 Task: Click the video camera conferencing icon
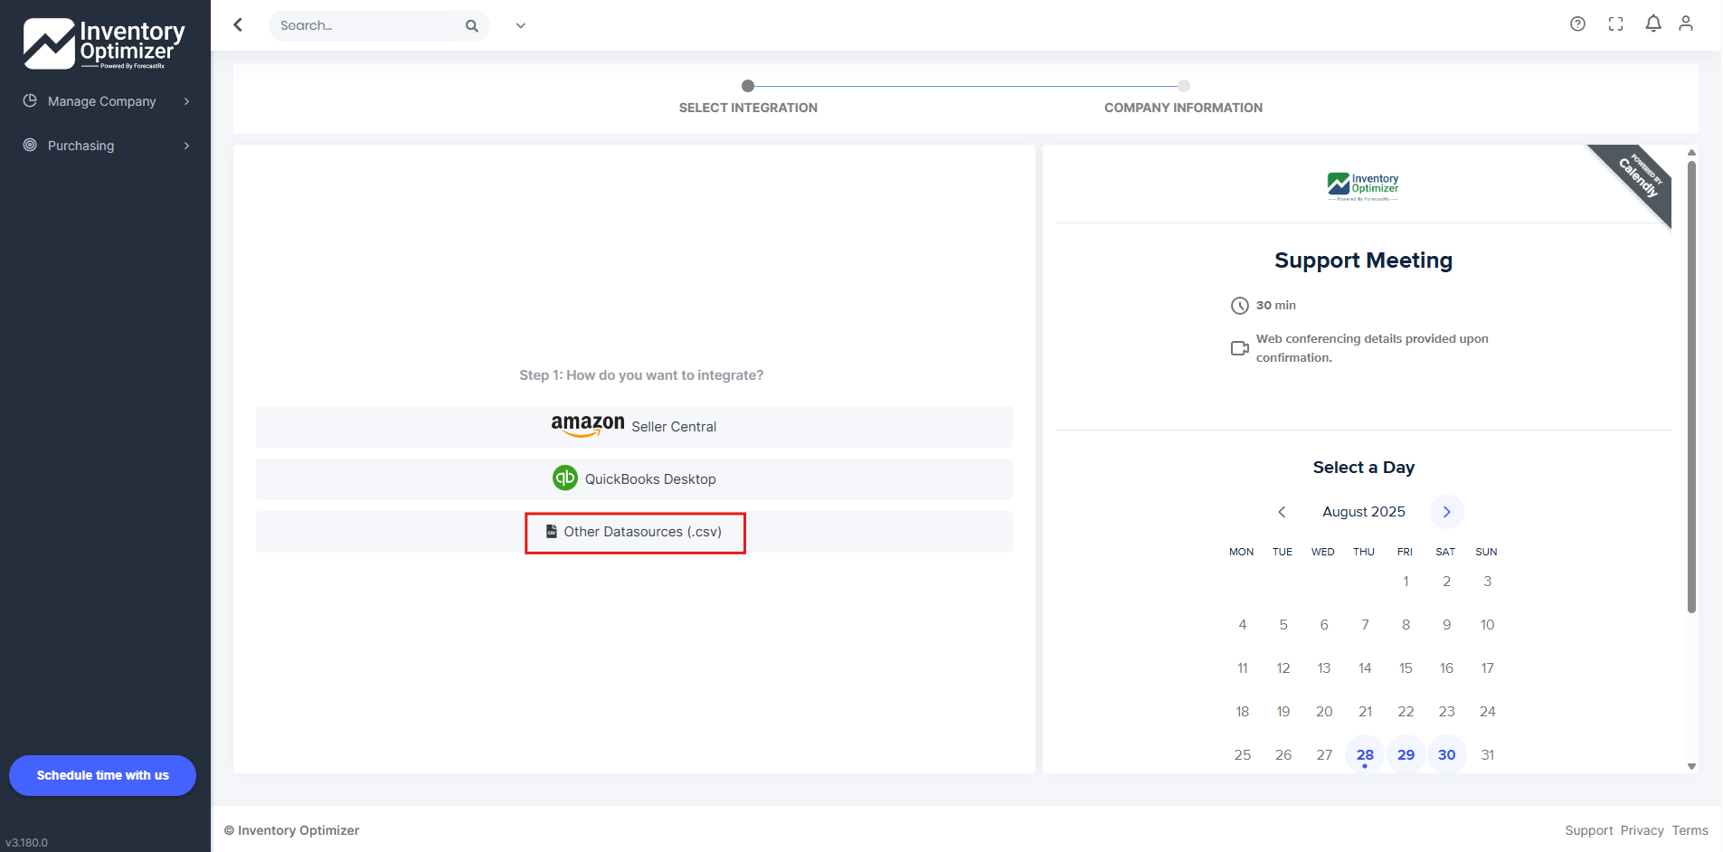(1239, 348)
